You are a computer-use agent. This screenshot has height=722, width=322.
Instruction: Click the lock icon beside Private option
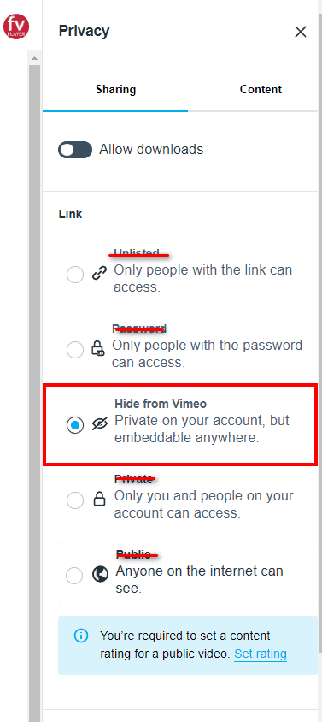(x=100, y=500)
